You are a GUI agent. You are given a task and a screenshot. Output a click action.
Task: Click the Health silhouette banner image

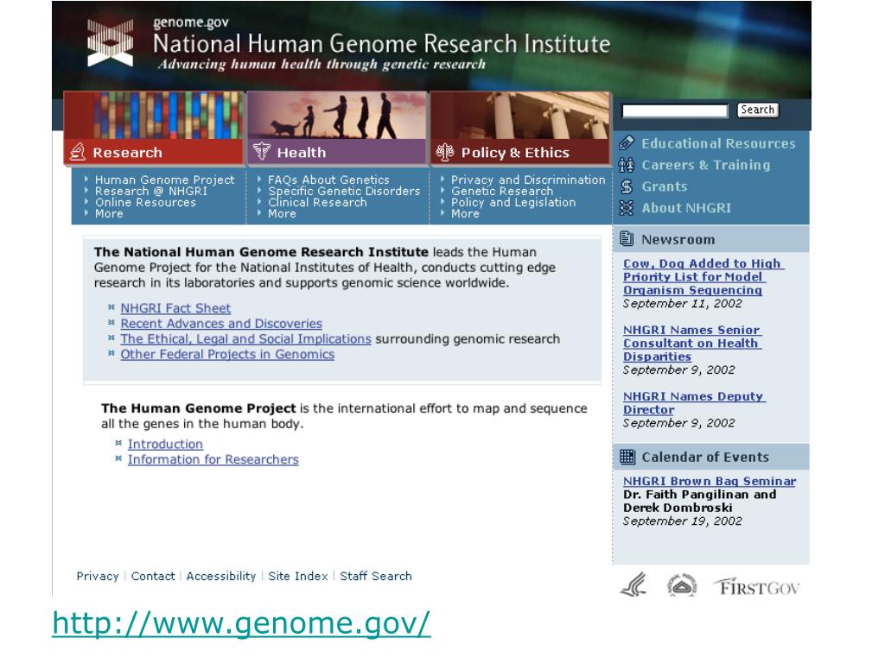(x=337, y=116)
